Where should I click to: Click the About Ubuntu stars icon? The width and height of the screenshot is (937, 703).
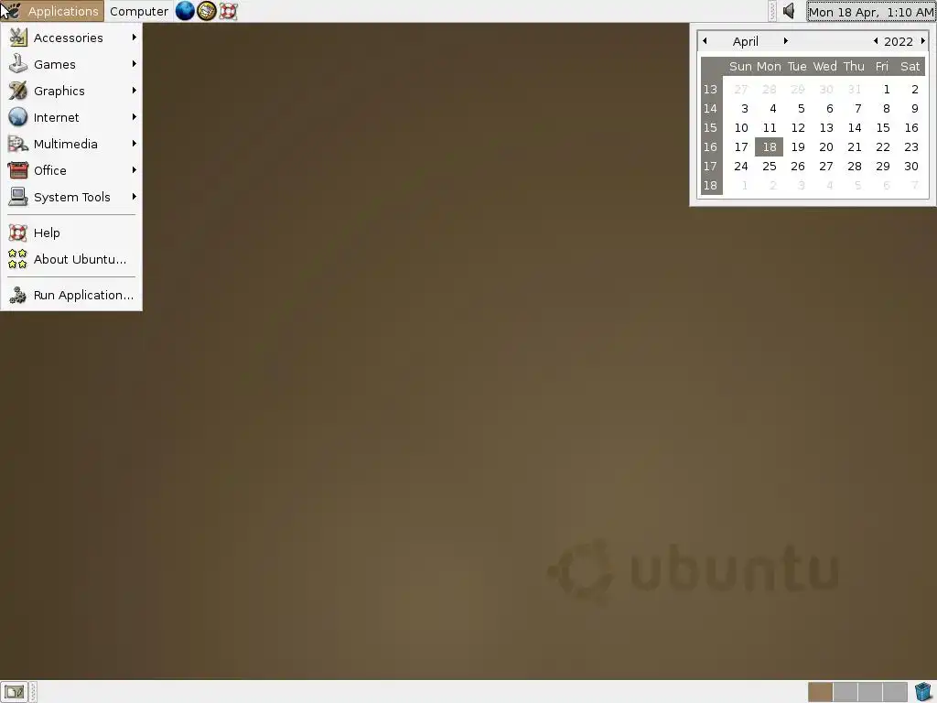18,259
